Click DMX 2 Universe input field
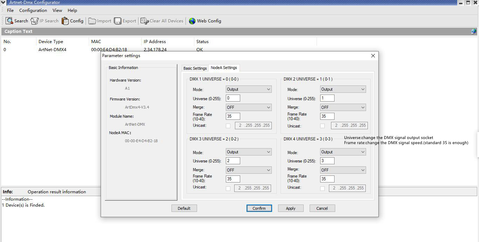 point(327,98)
